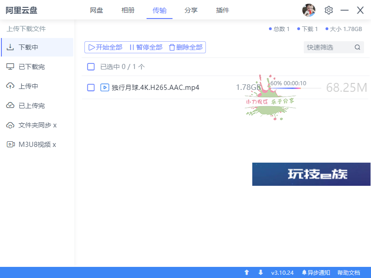Switch to the 相册 tab
Viewport: 371px width, 278px height.
point(128,10)
